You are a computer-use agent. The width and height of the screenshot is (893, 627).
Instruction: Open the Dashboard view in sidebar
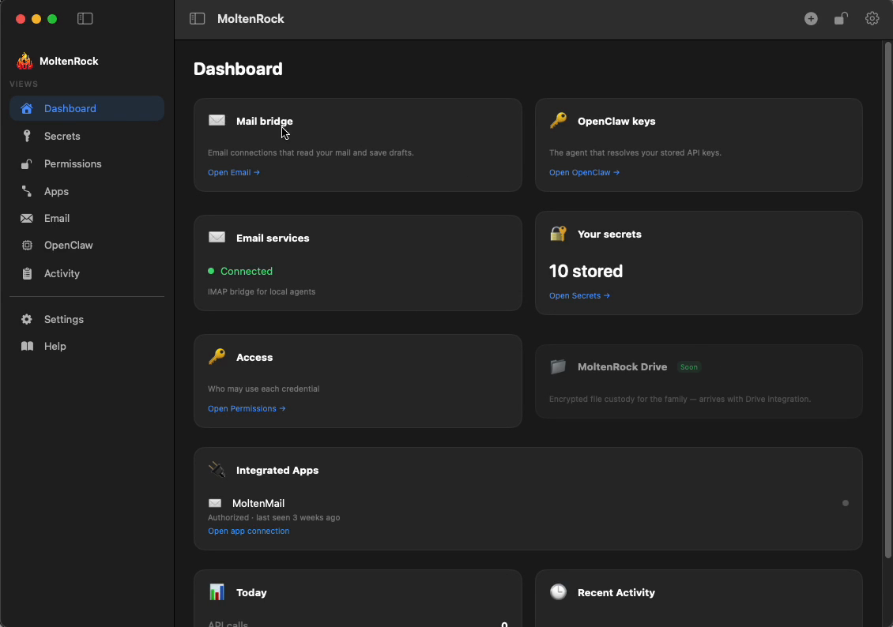87,108
